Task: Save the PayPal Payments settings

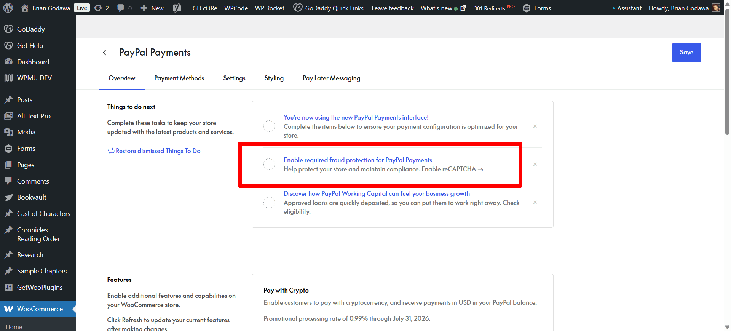Action: (x=686, y=53)
